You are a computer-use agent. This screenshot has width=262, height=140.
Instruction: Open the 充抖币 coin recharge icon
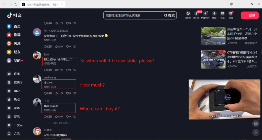tap(188, 15)
